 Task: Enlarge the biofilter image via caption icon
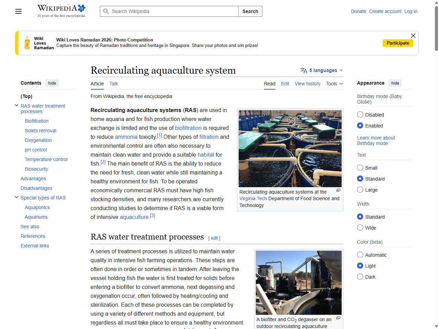click(x=338, y=318)
